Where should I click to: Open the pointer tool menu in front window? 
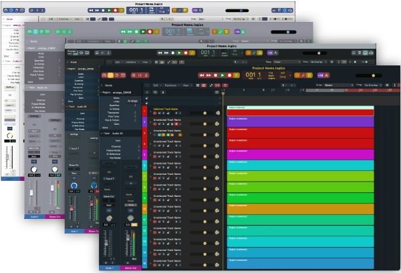click(283, 85)
